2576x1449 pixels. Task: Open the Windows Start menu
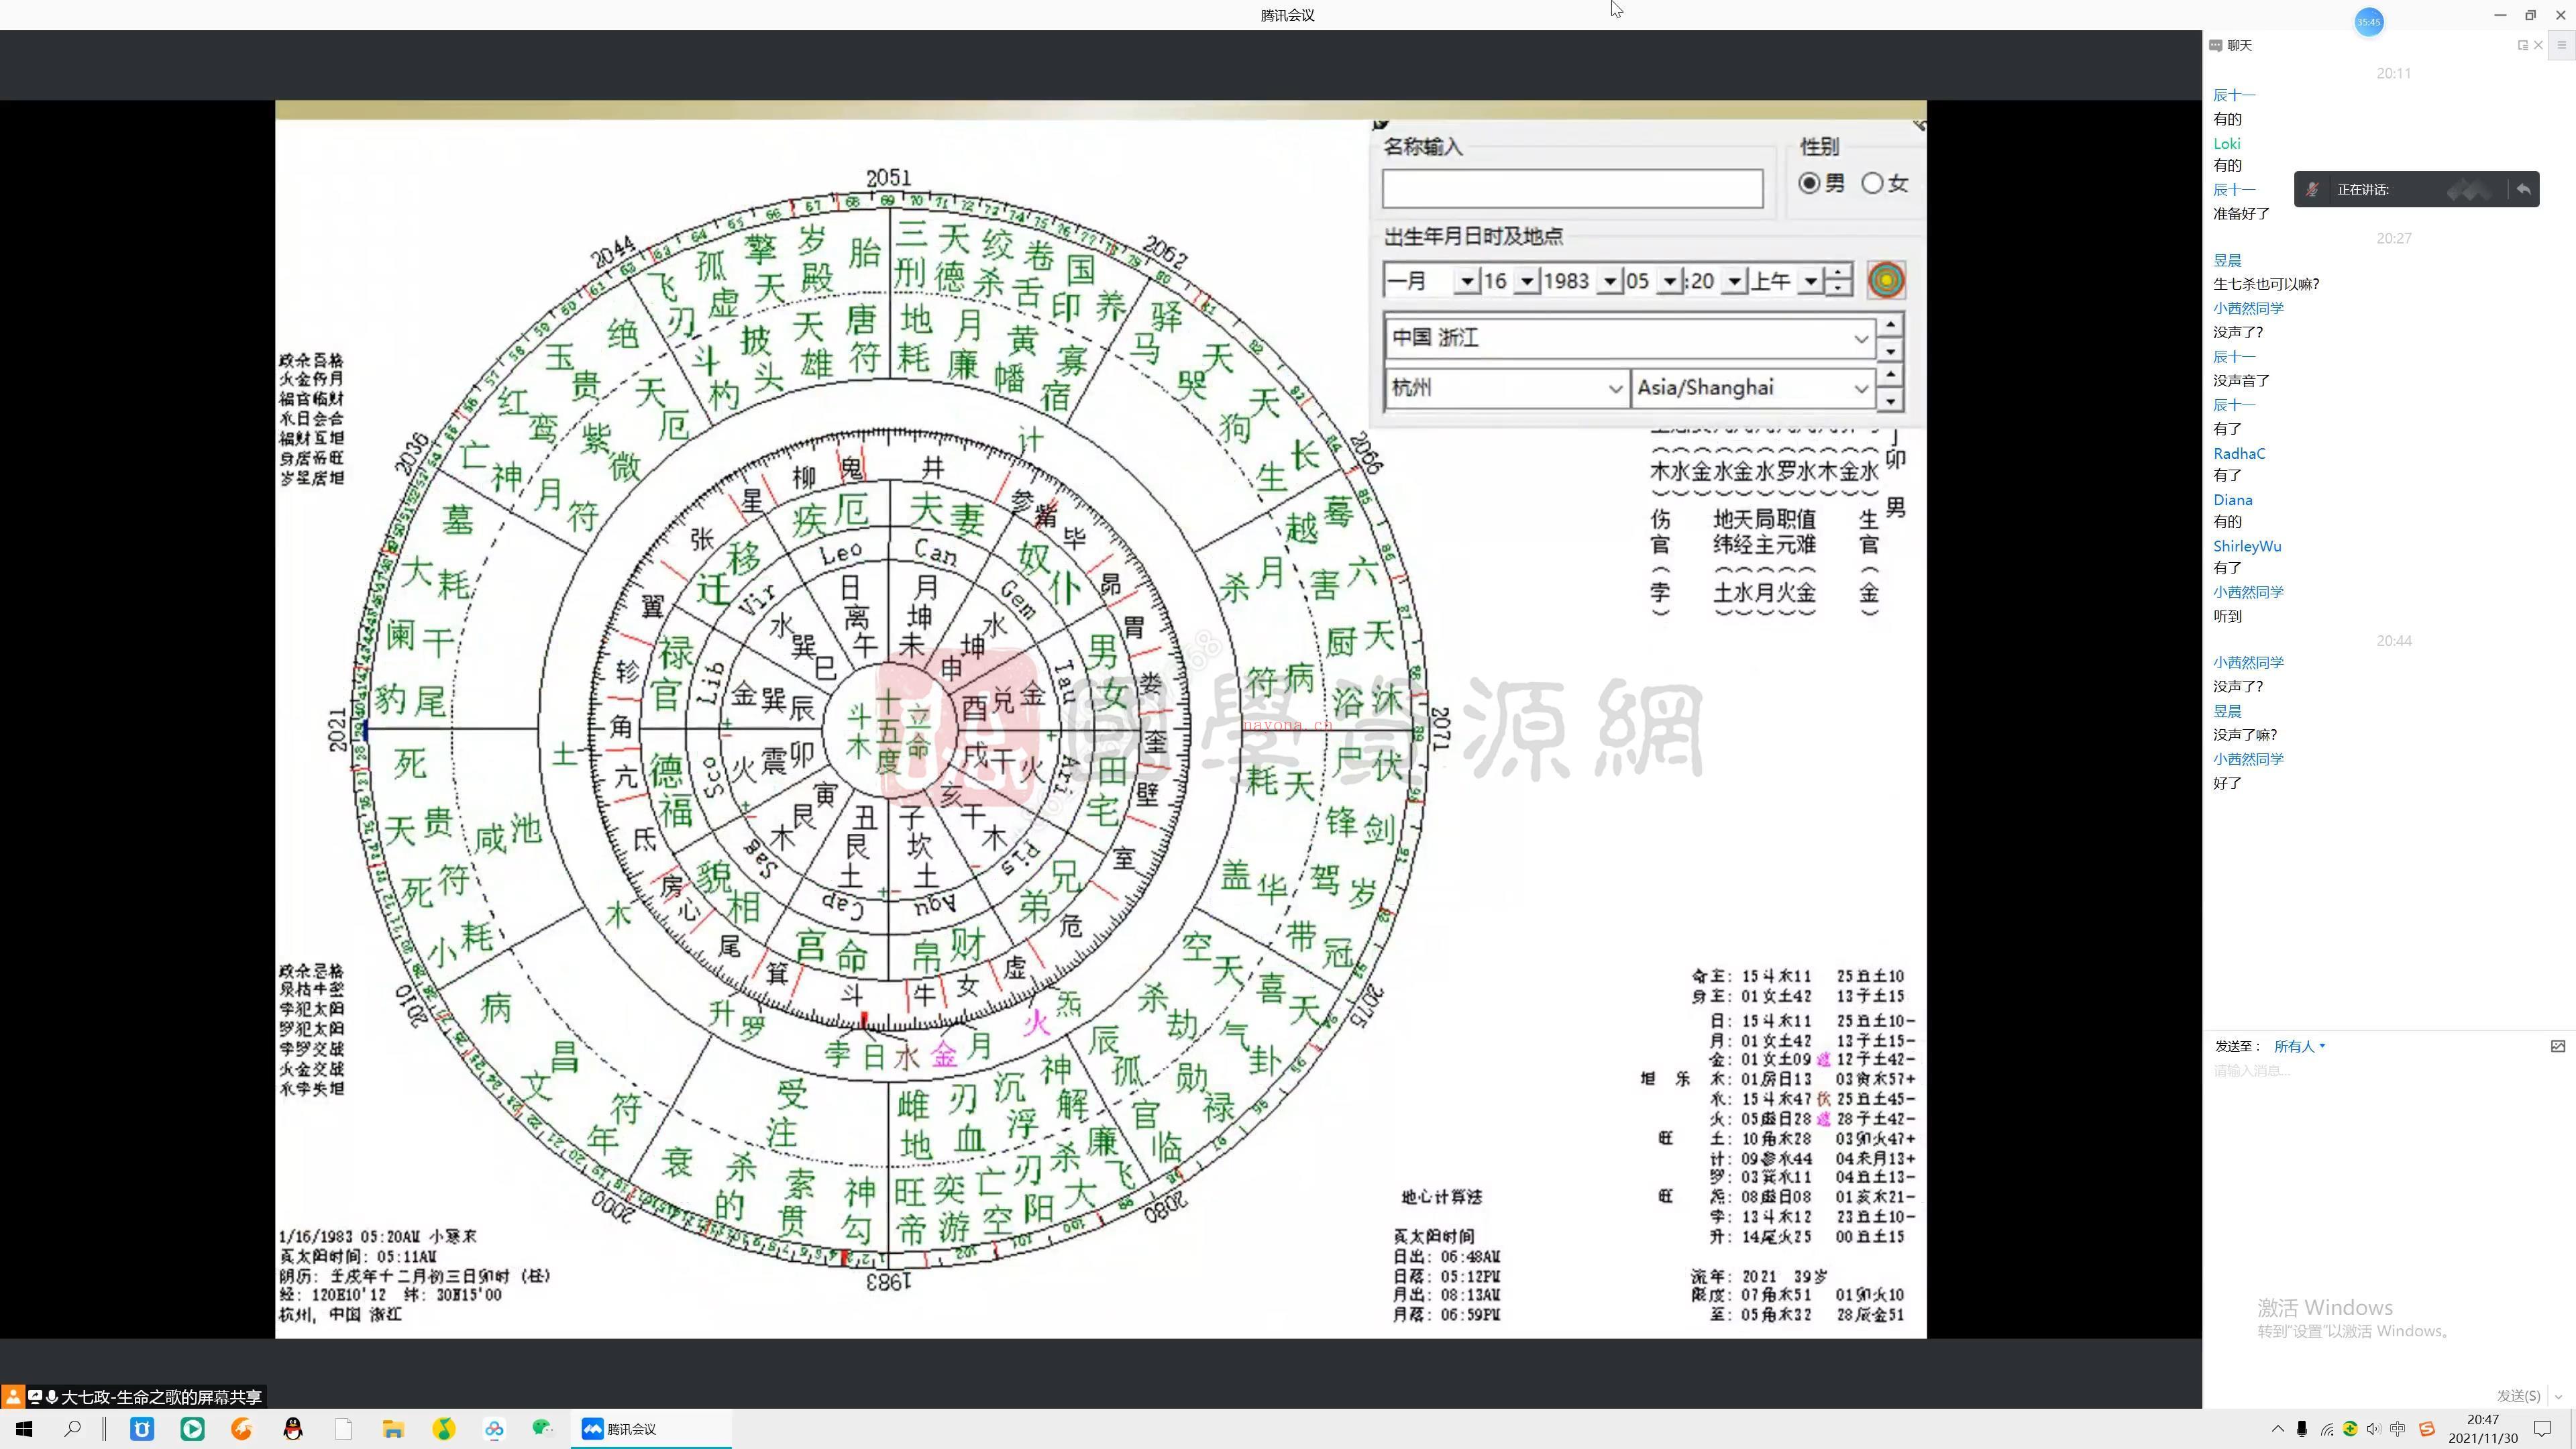click(x=24, y=1429)
